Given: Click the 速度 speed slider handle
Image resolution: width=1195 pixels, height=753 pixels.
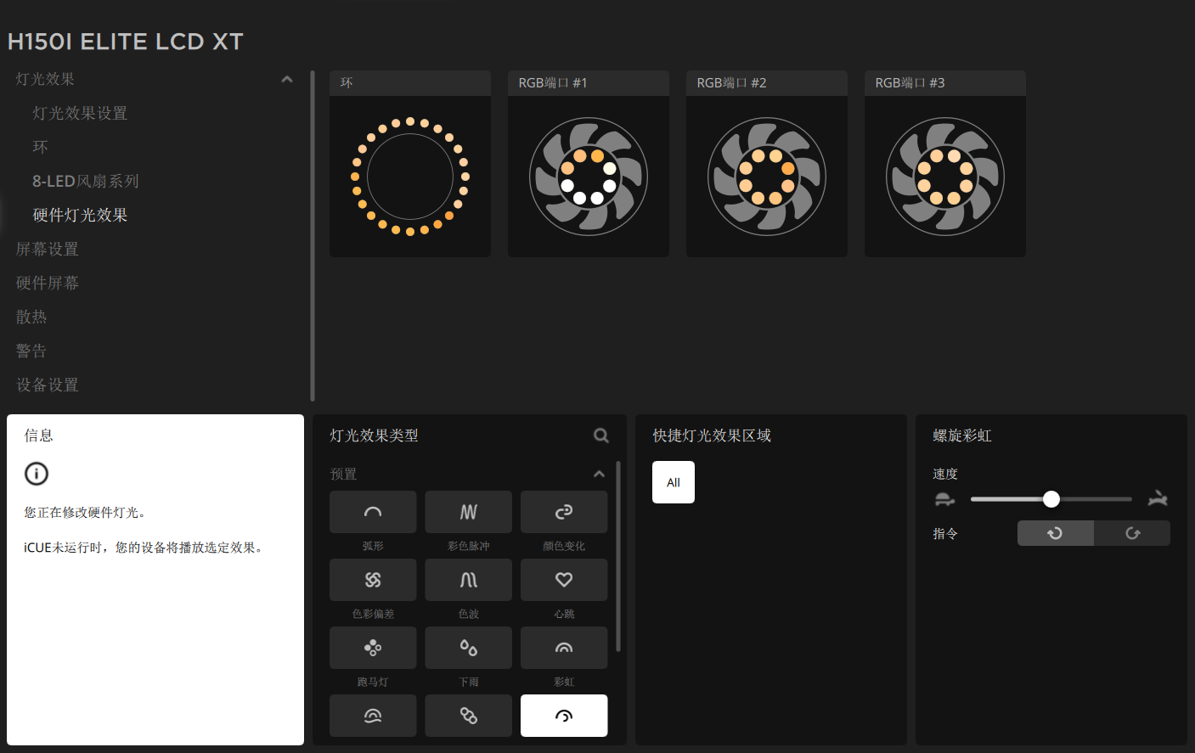Looking at the screenshot, I should [1051, 499].
